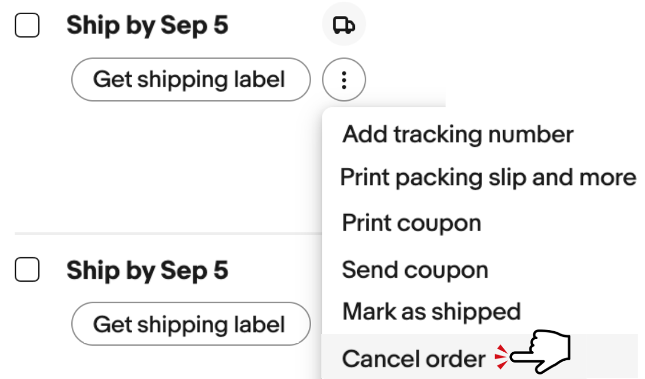Click the shipping truck icon

coord(344,25)
